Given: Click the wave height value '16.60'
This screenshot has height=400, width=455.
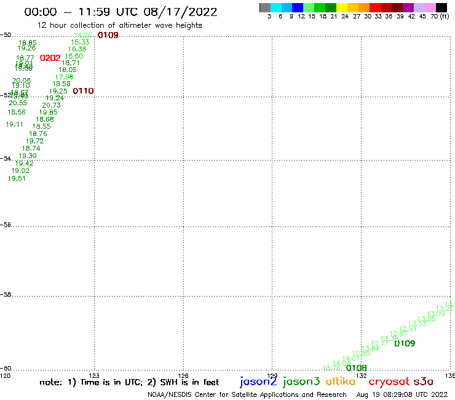Looking at the screenshot, I should pyautogui.click(x=74, y=56).
